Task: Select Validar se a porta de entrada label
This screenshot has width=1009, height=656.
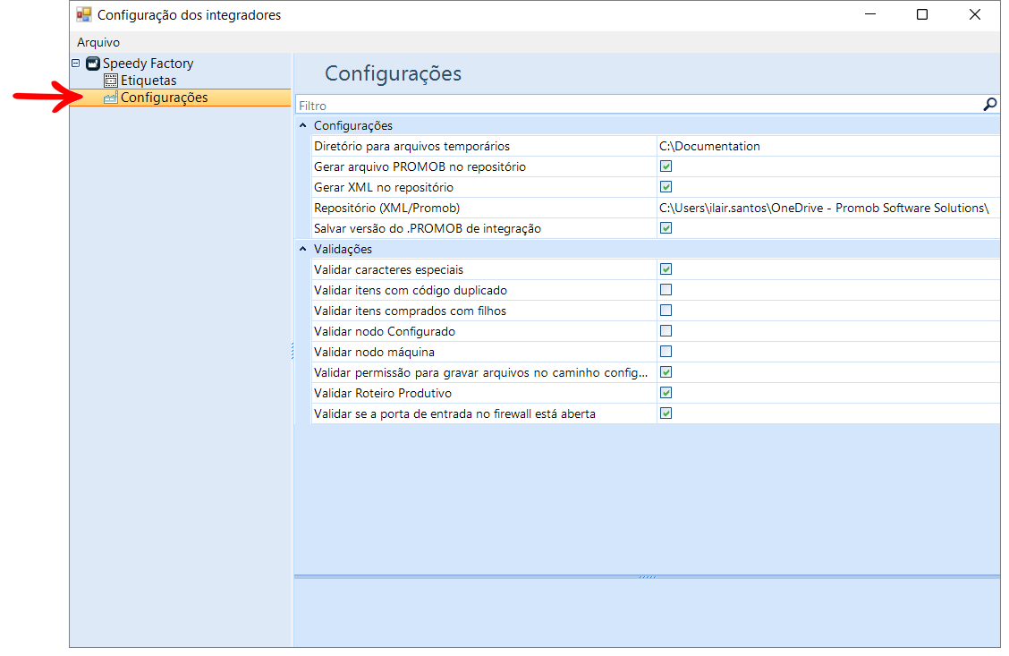Action: coord(455,414)
